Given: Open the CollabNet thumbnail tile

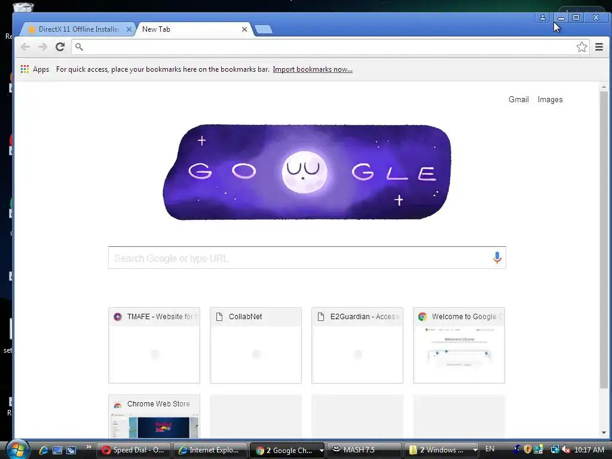Looking at the screenshot, I should coord(256,345).
